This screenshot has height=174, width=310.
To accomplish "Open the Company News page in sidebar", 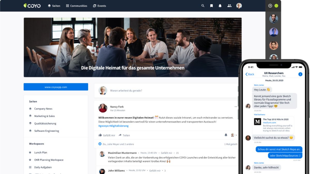I will (43, 109).
